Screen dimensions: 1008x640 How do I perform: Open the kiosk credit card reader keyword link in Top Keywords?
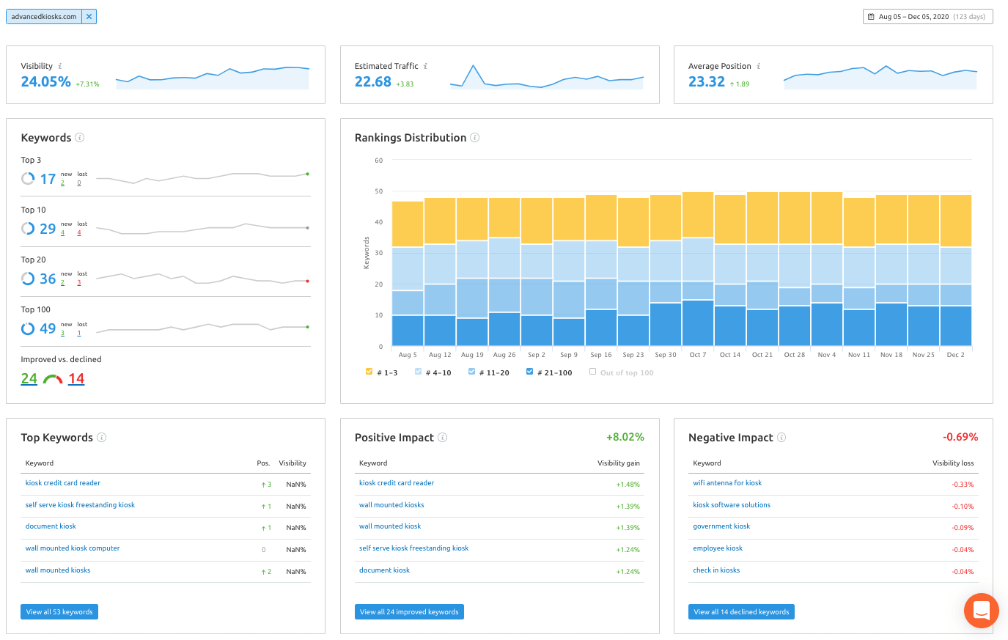coord(63,483)
